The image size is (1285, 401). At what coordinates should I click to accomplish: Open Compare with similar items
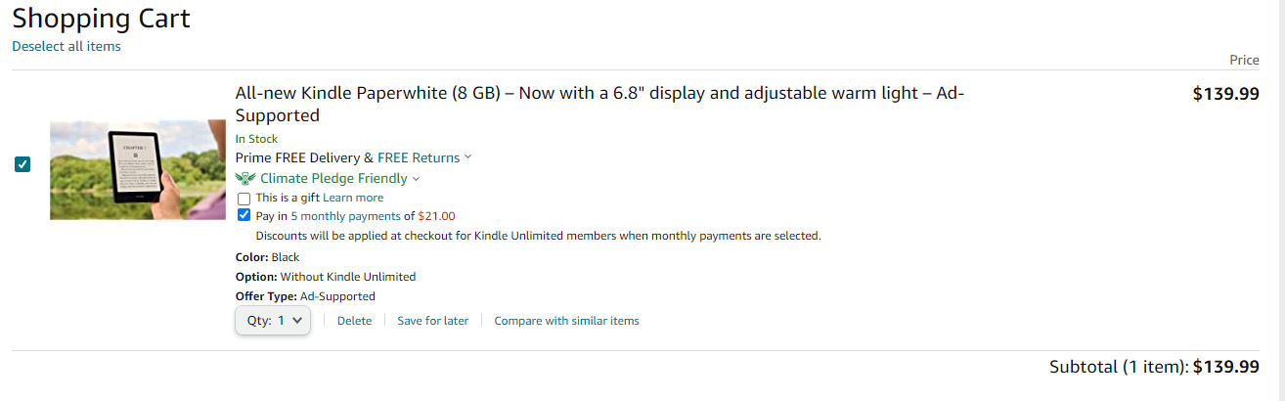[x=566, y=321]
